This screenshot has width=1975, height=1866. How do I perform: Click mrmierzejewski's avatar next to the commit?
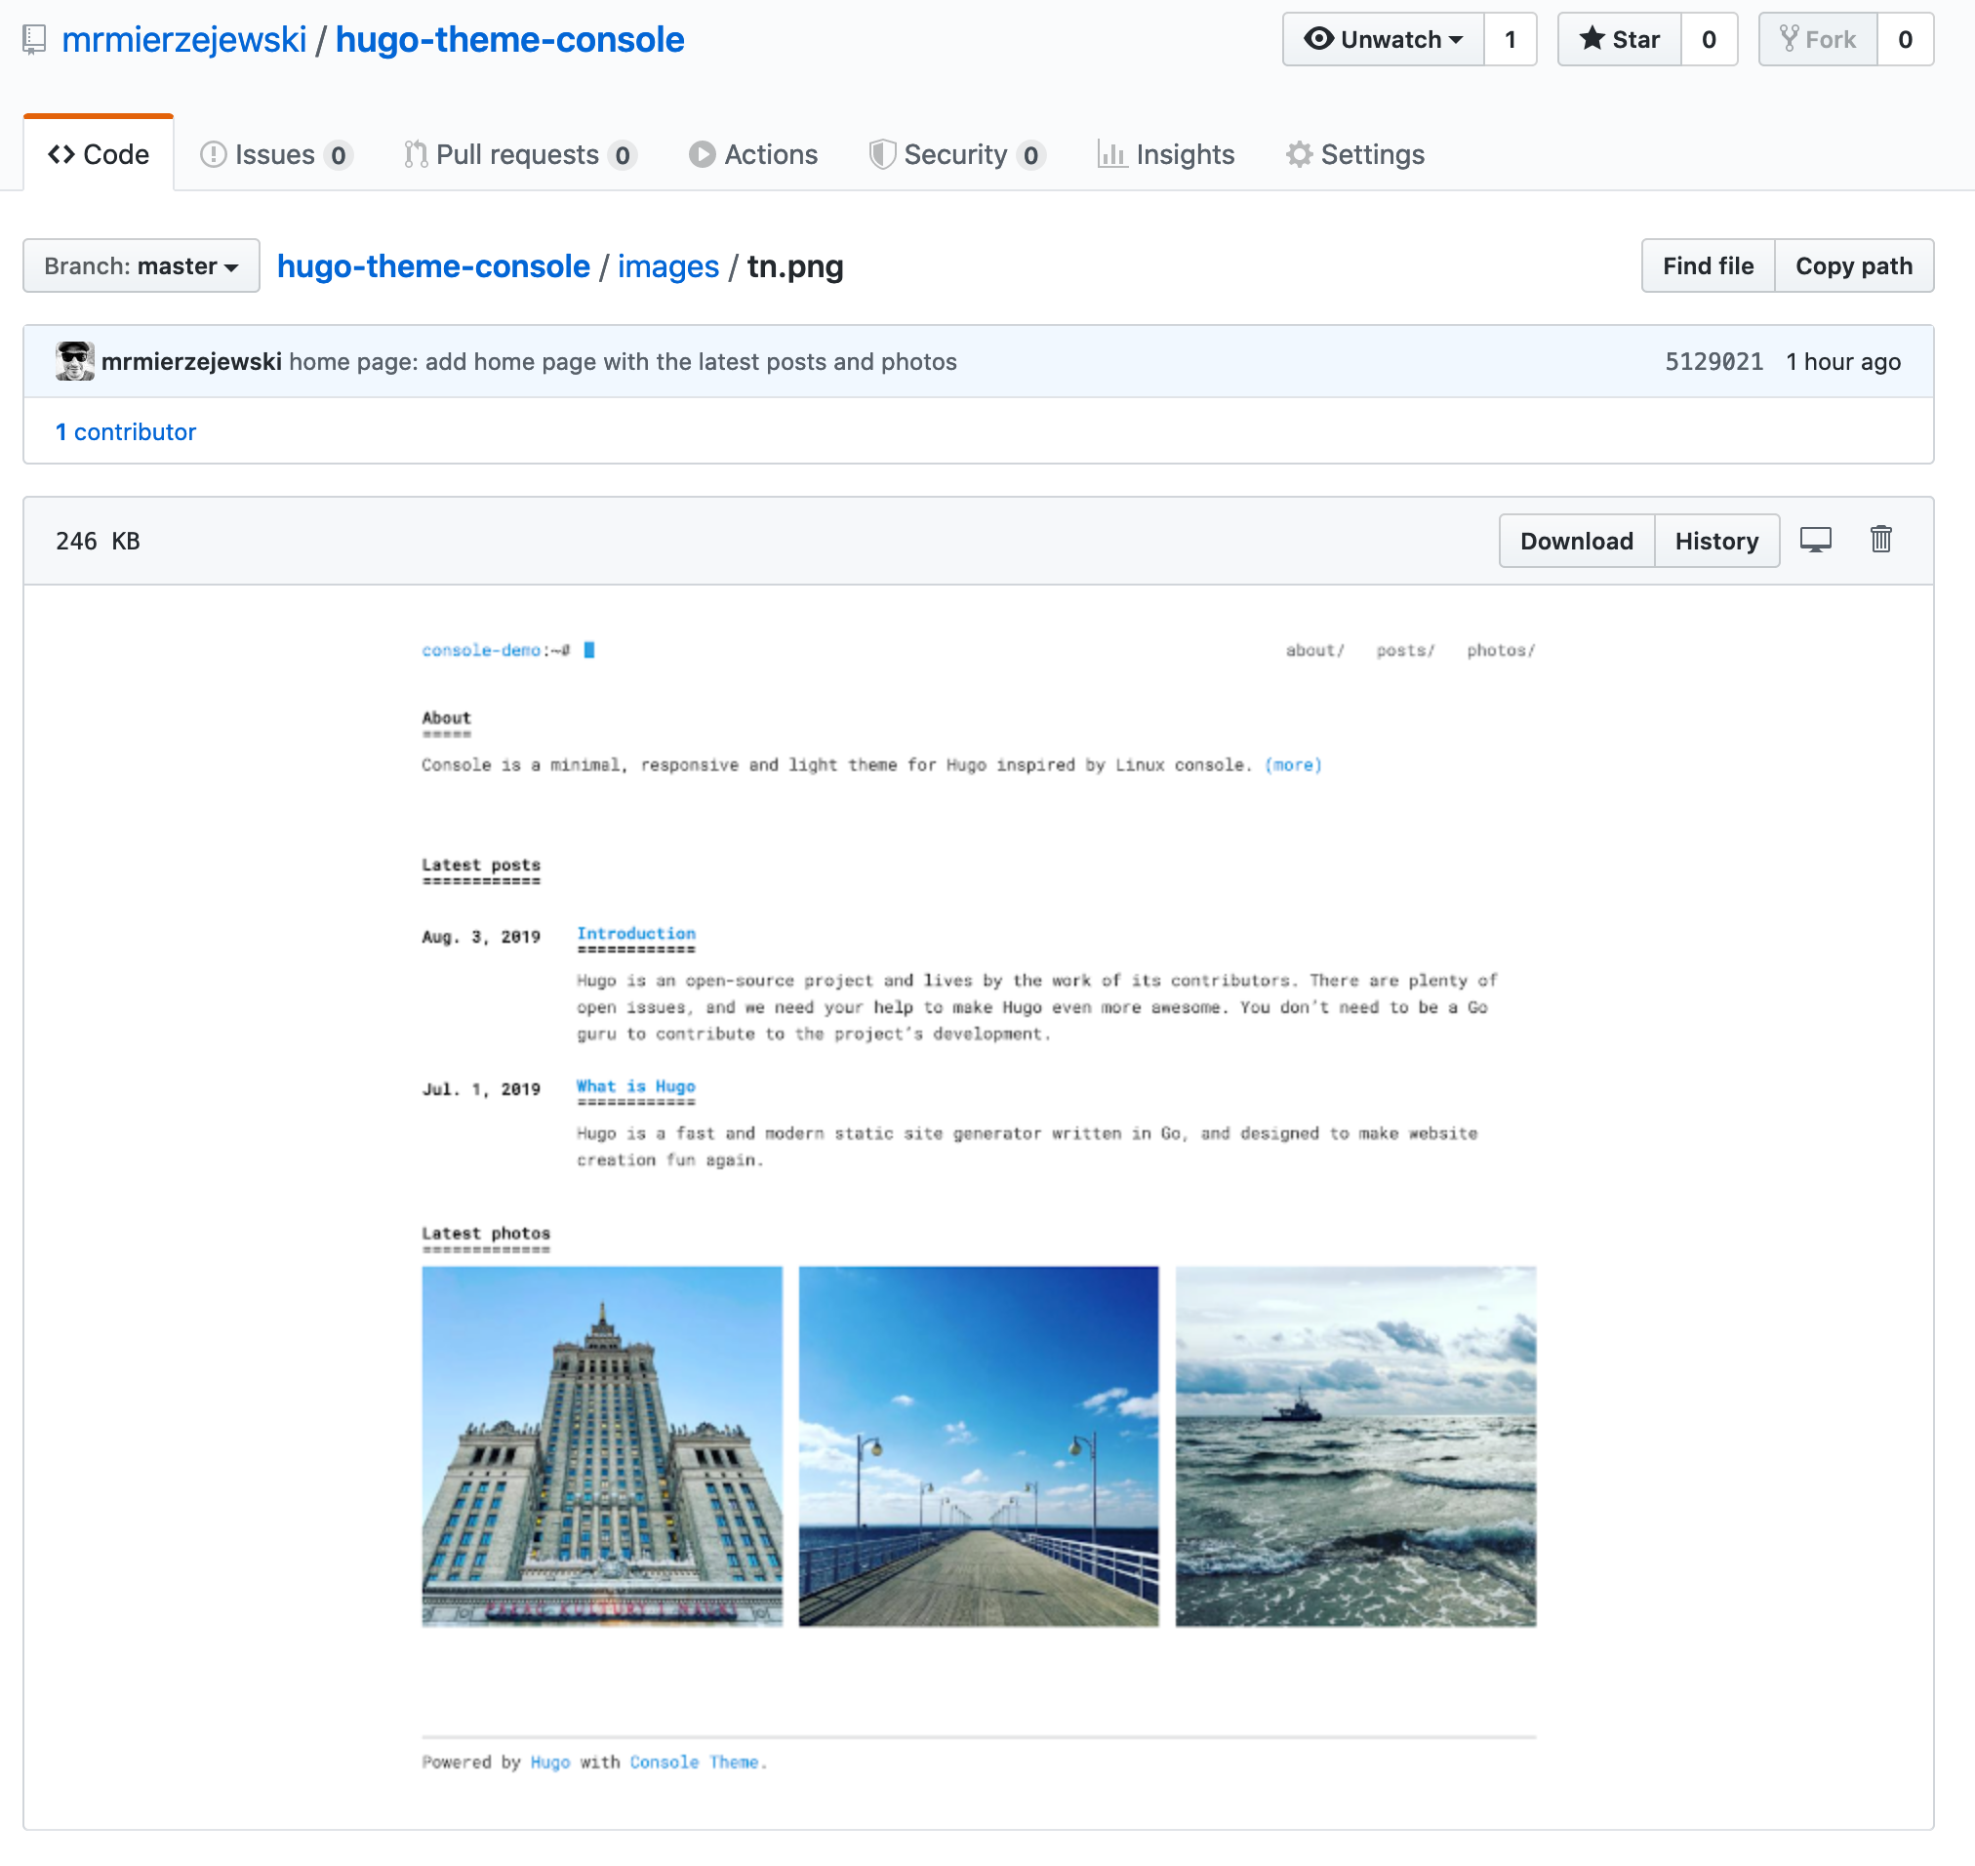point(74,361)
